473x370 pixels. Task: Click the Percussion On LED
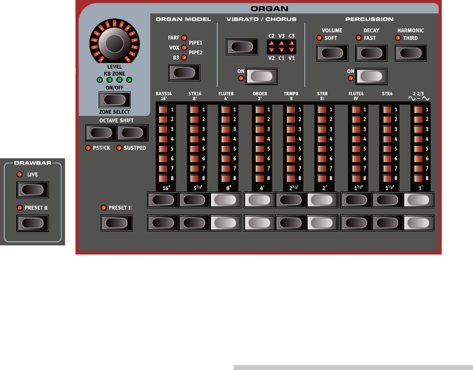pyautogui.click(x=350, y=78)
